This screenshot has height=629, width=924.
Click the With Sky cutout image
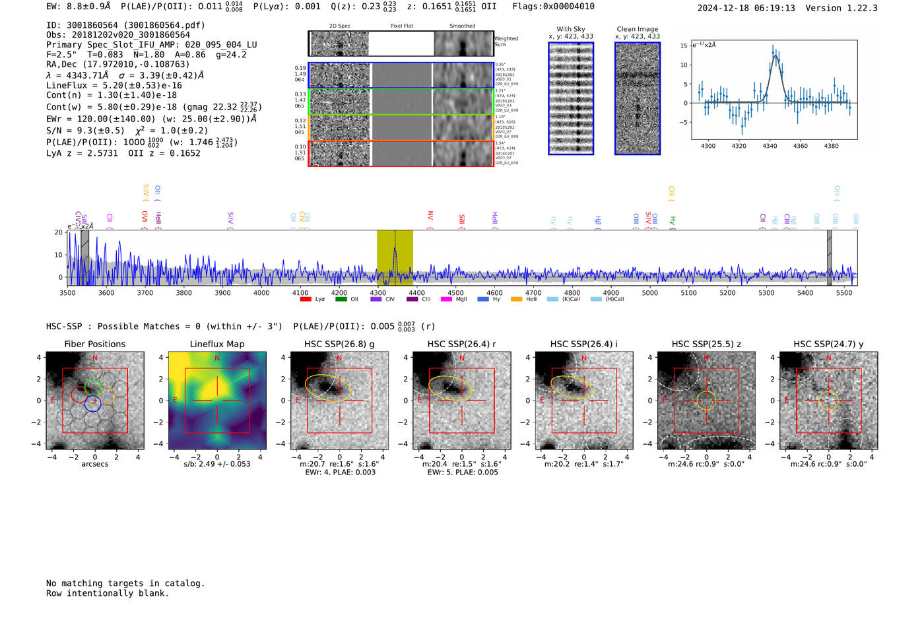pyautogui.click(x=571, y=98)
